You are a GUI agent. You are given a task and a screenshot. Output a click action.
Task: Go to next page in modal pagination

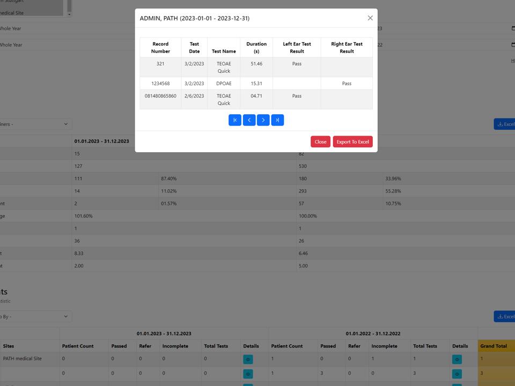[263, 120]
